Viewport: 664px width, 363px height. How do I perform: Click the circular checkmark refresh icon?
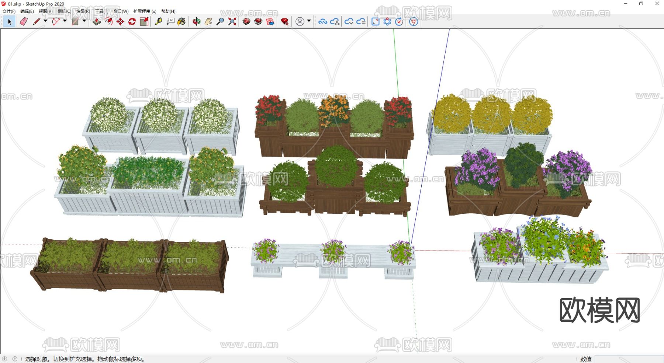399,22
